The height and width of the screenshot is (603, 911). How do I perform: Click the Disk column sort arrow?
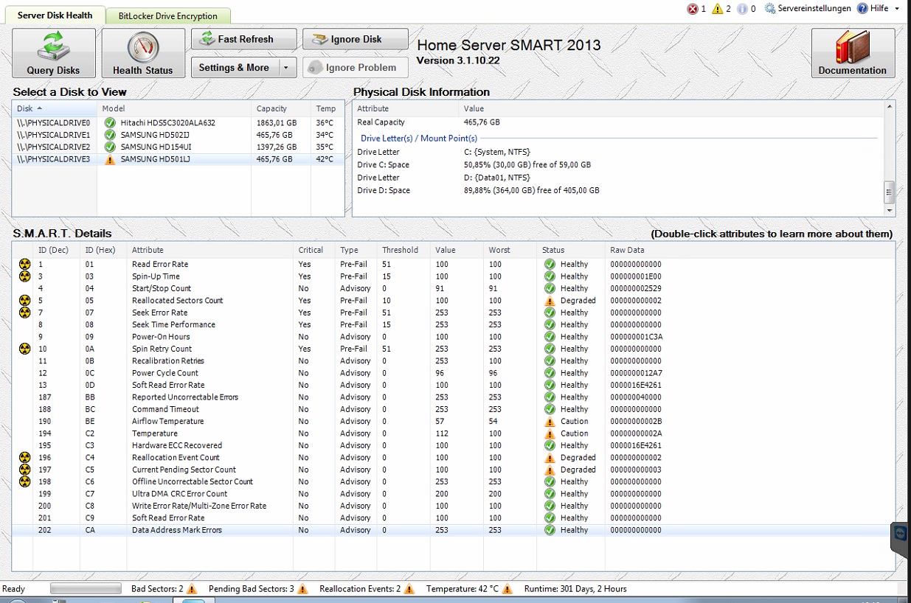(38, 108)
